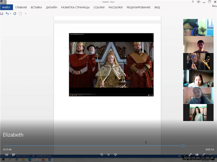Click the Save icon in quick access toolbar
Screen dimensions: 217x162
2,14
